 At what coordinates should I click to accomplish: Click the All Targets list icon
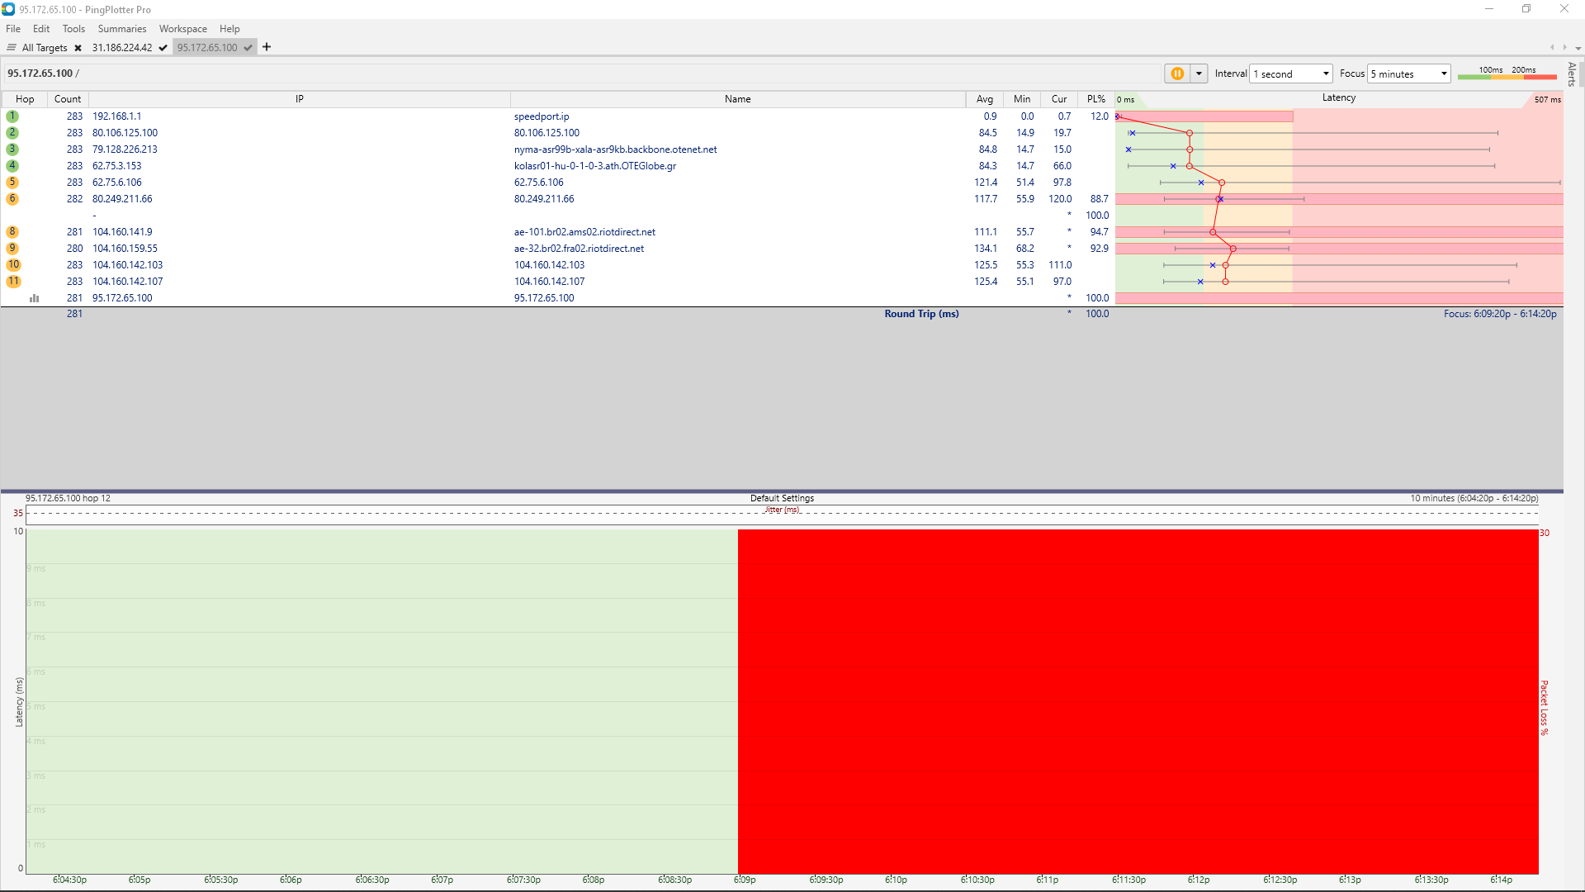click(12, 47)
